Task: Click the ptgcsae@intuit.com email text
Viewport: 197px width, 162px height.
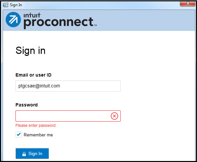Action: (39, 86)
